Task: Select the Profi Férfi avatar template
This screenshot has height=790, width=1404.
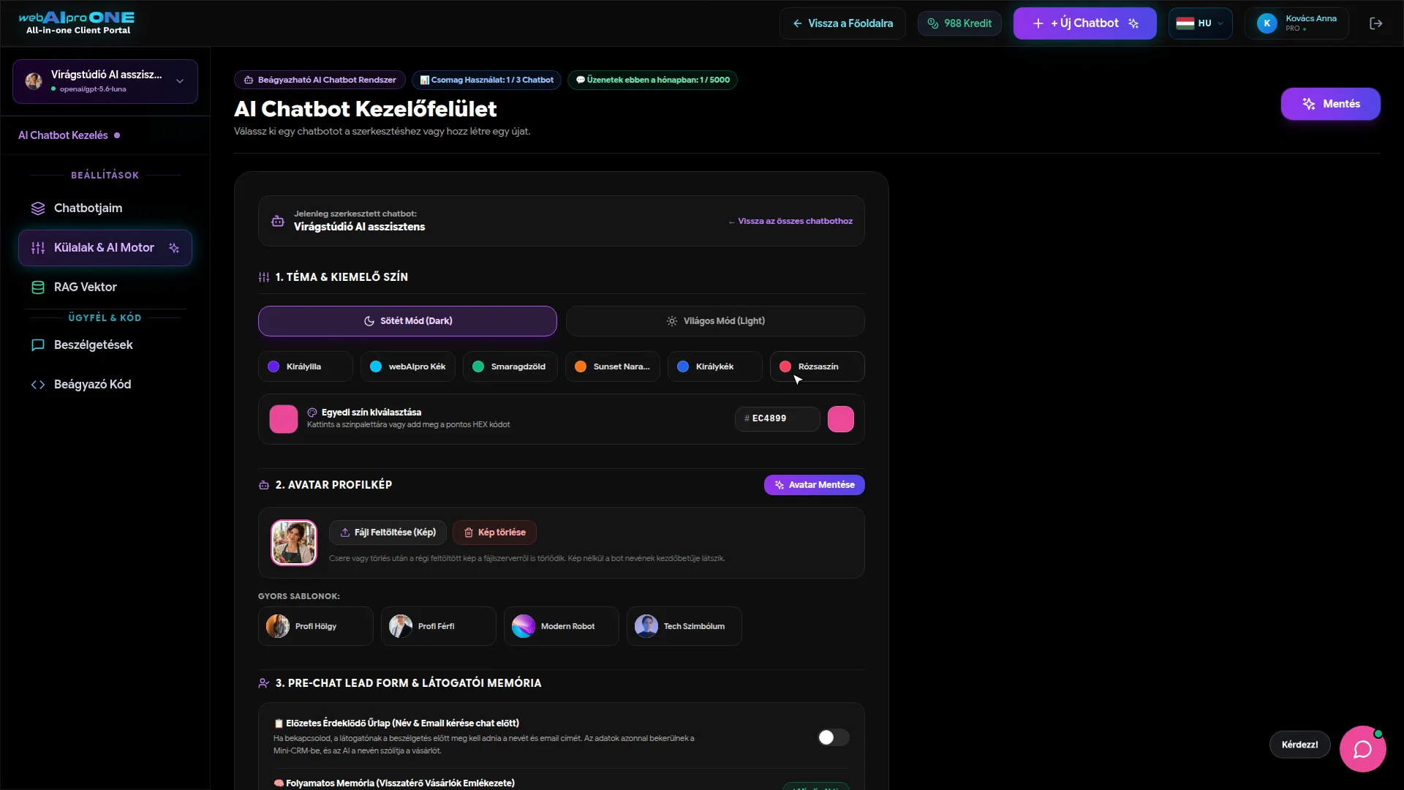Action: tap(439, 626)
